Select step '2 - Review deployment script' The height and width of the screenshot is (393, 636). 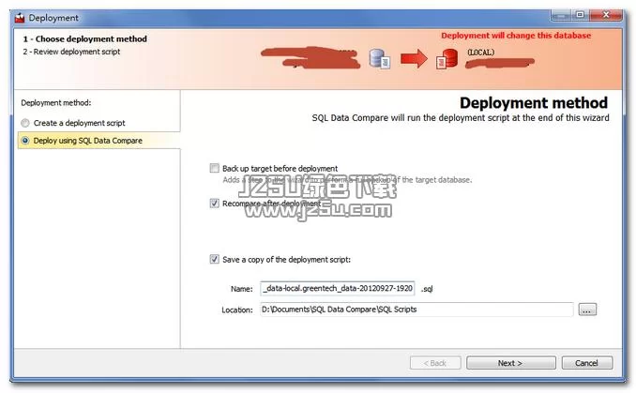[72, 52]
